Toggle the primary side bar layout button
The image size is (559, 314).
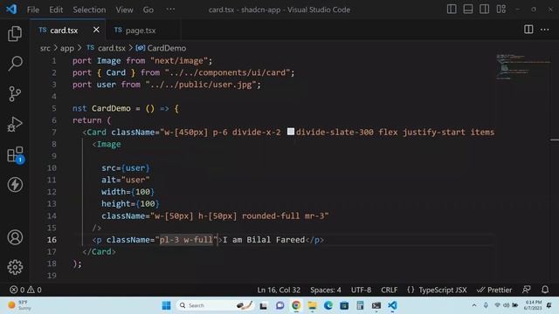452,10
